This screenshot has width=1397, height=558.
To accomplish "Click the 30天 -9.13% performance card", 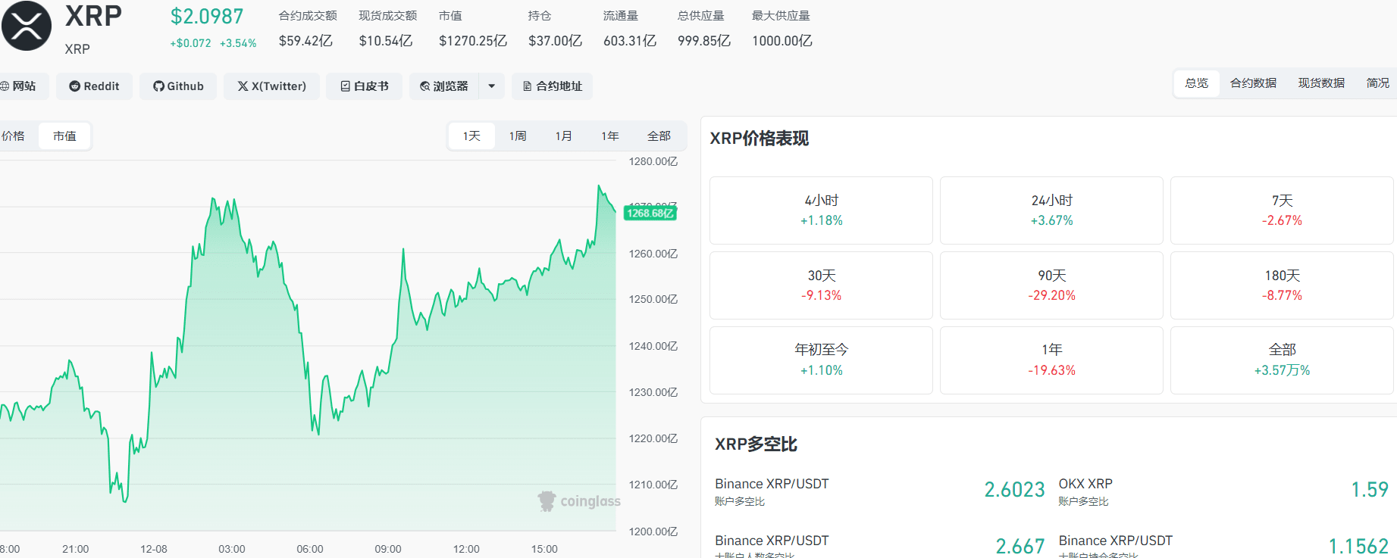I will (x=821, y=285).
